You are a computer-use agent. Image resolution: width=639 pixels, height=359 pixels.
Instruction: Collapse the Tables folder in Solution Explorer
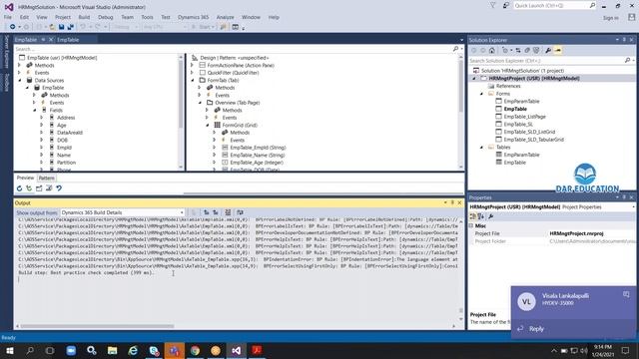pos(481,147)
